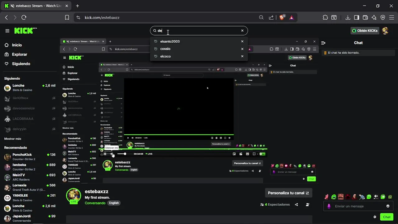Reload the page
Image resolution: width=398 pixels, height=224 pixels.
tap(24, 17)
